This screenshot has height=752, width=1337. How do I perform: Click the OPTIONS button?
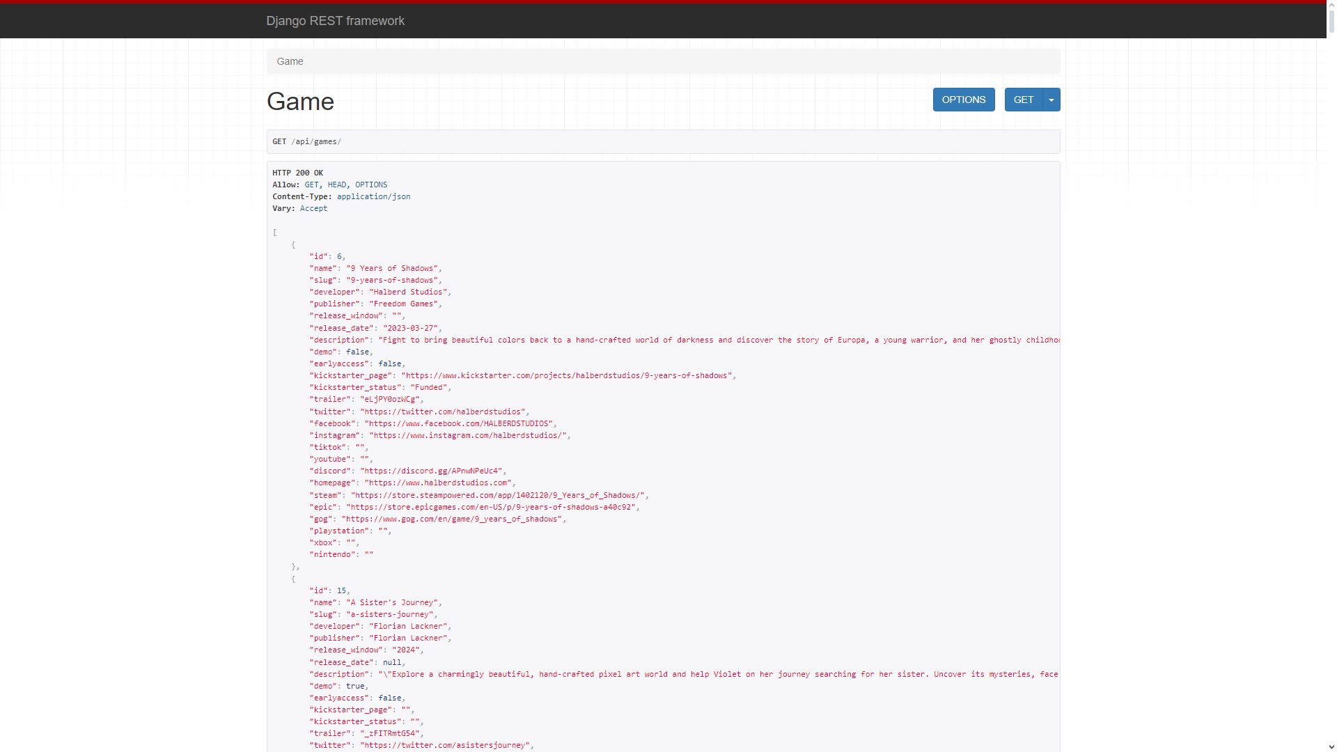[x=964, y=100]
